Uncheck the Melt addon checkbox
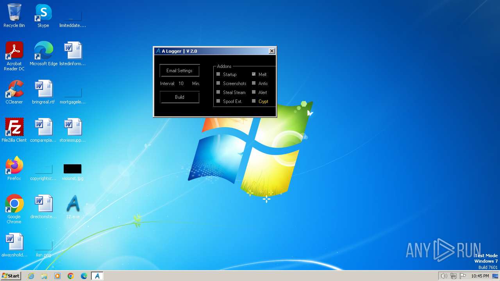500x281 pixels. pyautogui.click(x=254, y=74)
